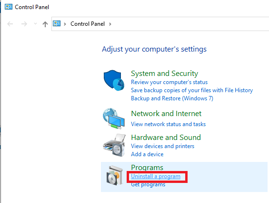Open the recent locations dropdown arrow
This screenshot has height=203, width=269.
[35, 24]
